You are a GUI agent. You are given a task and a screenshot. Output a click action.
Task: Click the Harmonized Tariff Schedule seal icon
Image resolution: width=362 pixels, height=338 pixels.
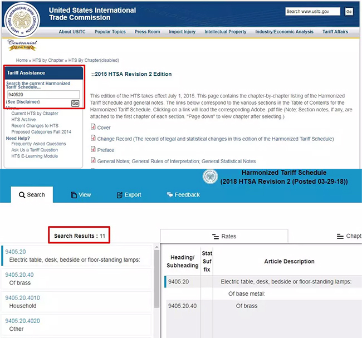pyautogui.click(x=210, y=177)
